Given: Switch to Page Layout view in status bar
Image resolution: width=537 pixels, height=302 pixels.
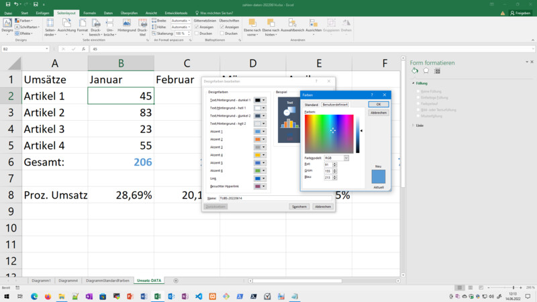Looking at the screenshot, I should (x=471, y=288).
